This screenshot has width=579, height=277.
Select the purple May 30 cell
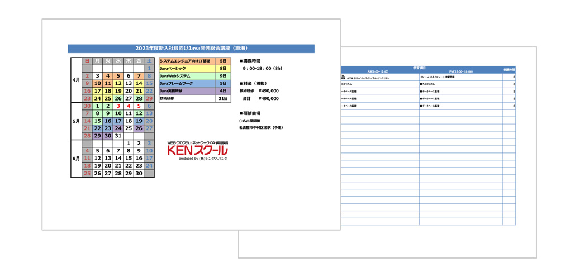tap(108, 136)
